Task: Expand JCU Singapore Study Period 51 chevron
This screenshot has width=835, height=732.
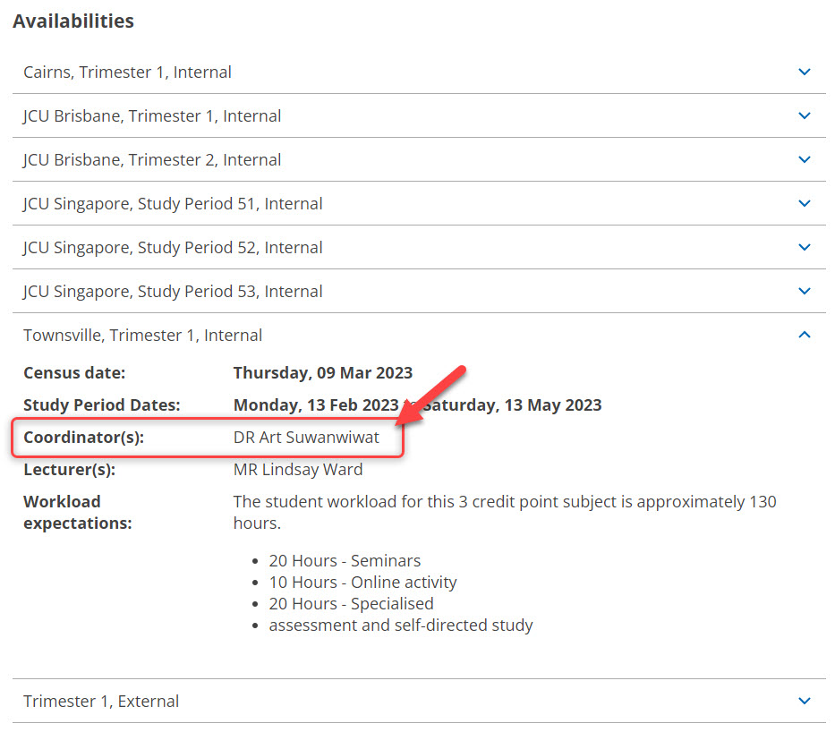Action: pyautogui.click(x=804, y=203)
